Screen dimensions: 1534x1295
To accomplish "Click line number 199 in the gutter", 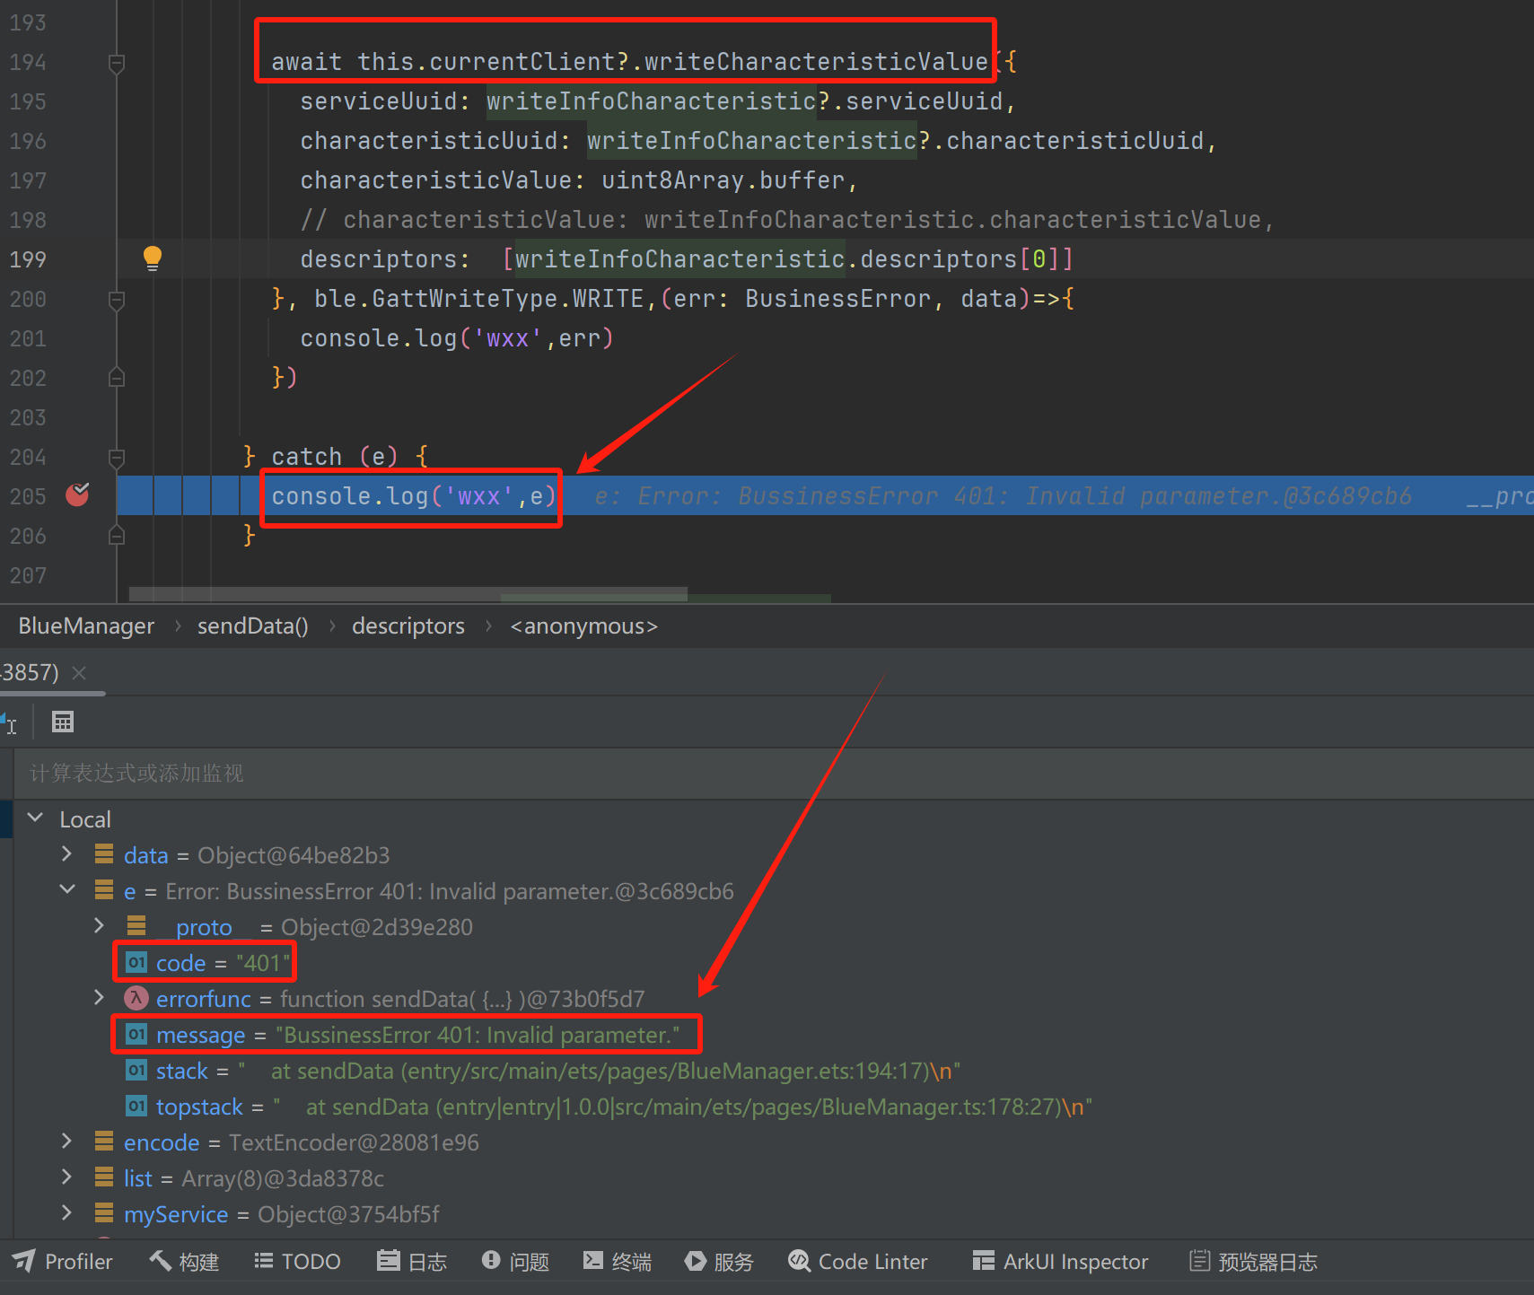I will [x=28, y=259].
